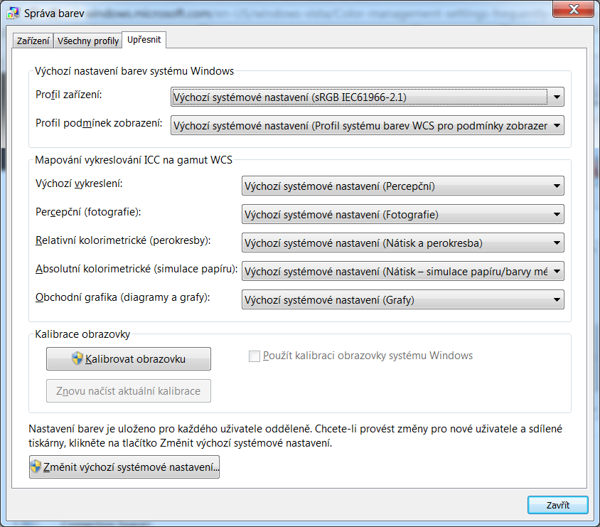600x527 pixels.
Task: Click the shield icon on Kalibrovat obrazovku
Action: (x=77, y=358)
